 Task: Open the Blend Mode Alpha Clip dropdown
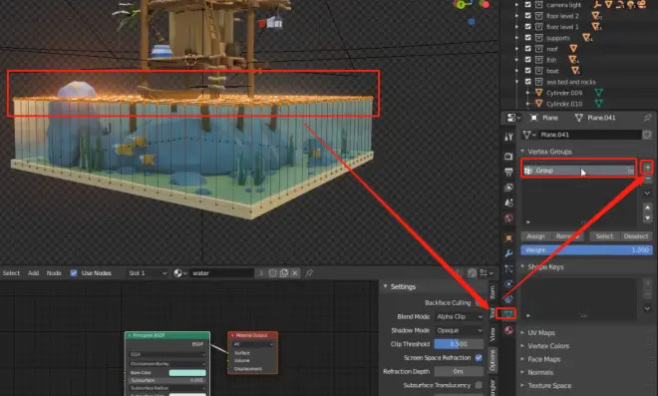(x=459, y=316)
